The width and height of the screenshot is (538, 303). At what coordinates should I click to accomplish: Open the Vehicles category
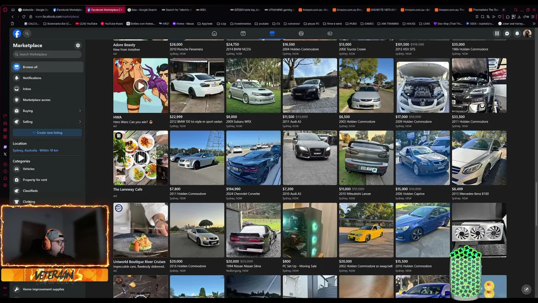coord(47,169)
